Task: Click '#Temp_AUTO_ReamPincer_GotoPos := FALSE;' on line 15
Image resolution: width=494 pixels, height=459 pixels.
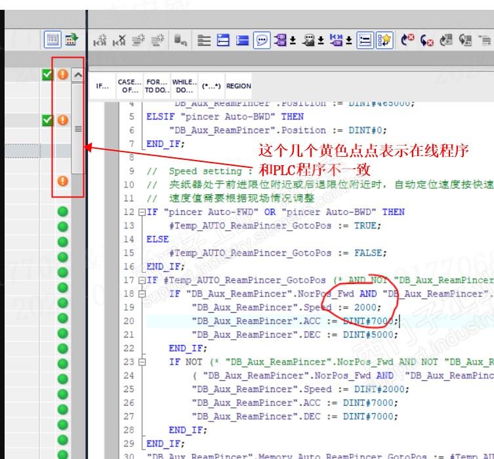Action: pyautogui.click(x=278, y=253)
